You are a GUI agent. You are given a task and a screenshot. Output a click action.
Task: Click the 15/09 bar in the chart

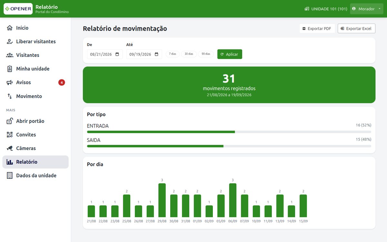pos(303,206)
